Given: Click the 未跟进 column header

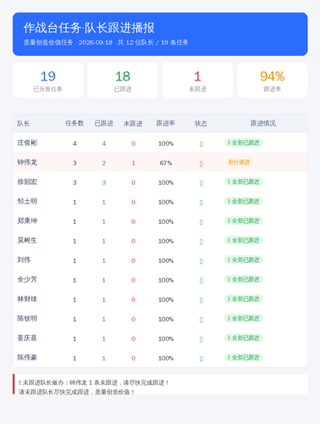Looking at the screenshot, I should pos(133,123).
